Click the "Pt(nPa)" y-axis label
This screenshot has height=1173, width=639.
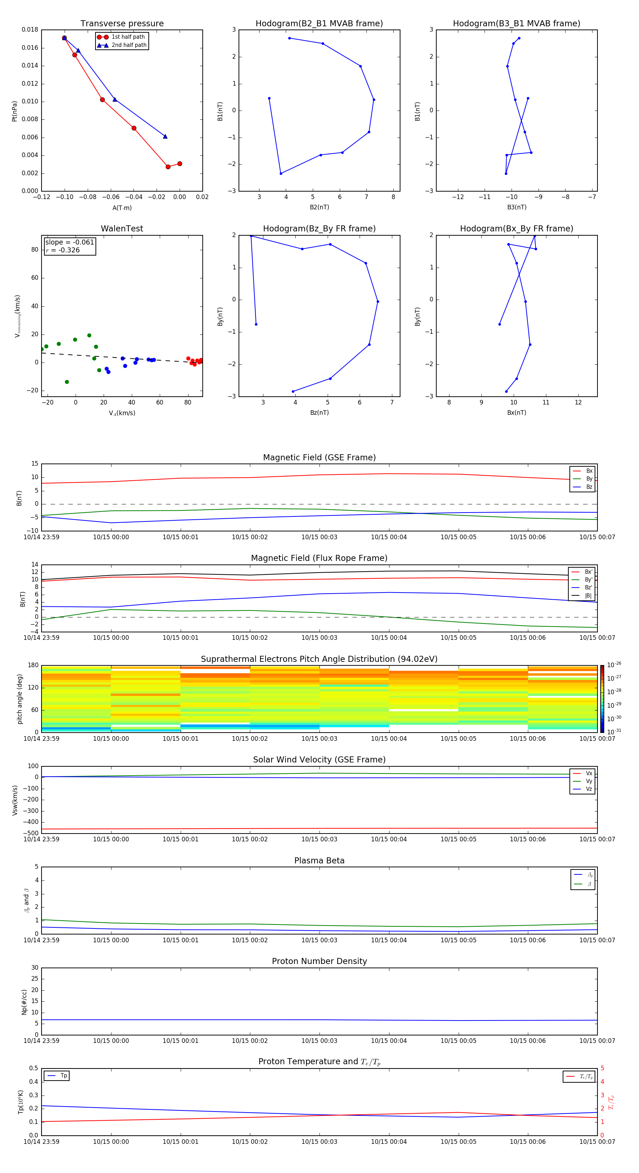(15, 111)
